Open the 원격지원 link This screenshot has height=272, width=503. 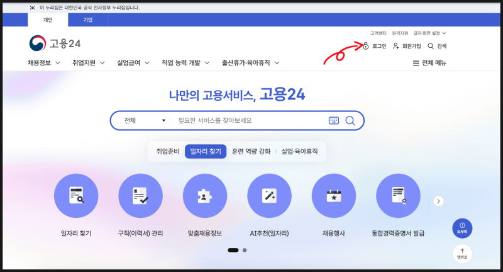click(x=400, y=33)
